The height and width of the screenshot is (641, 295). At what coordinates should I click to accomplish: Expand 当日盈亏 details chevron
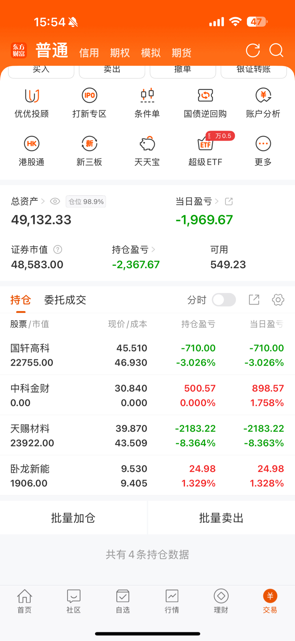tap(217, 201)
